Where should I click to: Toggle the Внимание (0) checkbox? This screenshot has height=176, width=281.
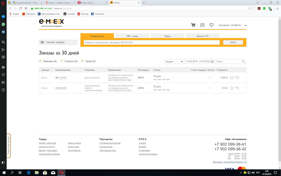pyautogui.click(x=40, y=61)
